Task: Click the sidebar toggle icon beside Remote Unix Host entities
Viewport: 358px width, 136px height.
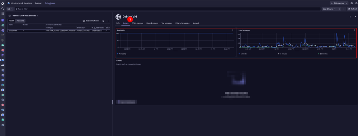Action: pyautogui.click(x=10, y=16)
